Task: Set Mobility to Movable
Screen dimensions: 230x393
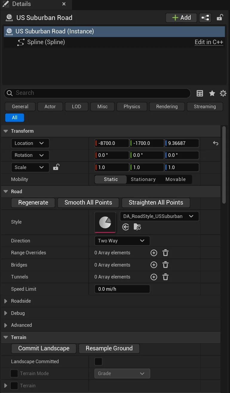Action: [x=176, y=179]
